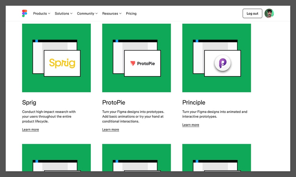
Task: Click Learn more beneath Principle
Action: 190,125
